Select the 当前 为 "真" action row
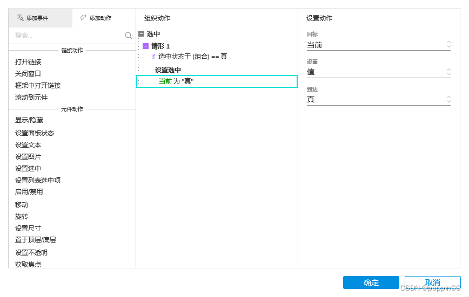This screenshot has height=297, width=469. click(x=217, y=81)
